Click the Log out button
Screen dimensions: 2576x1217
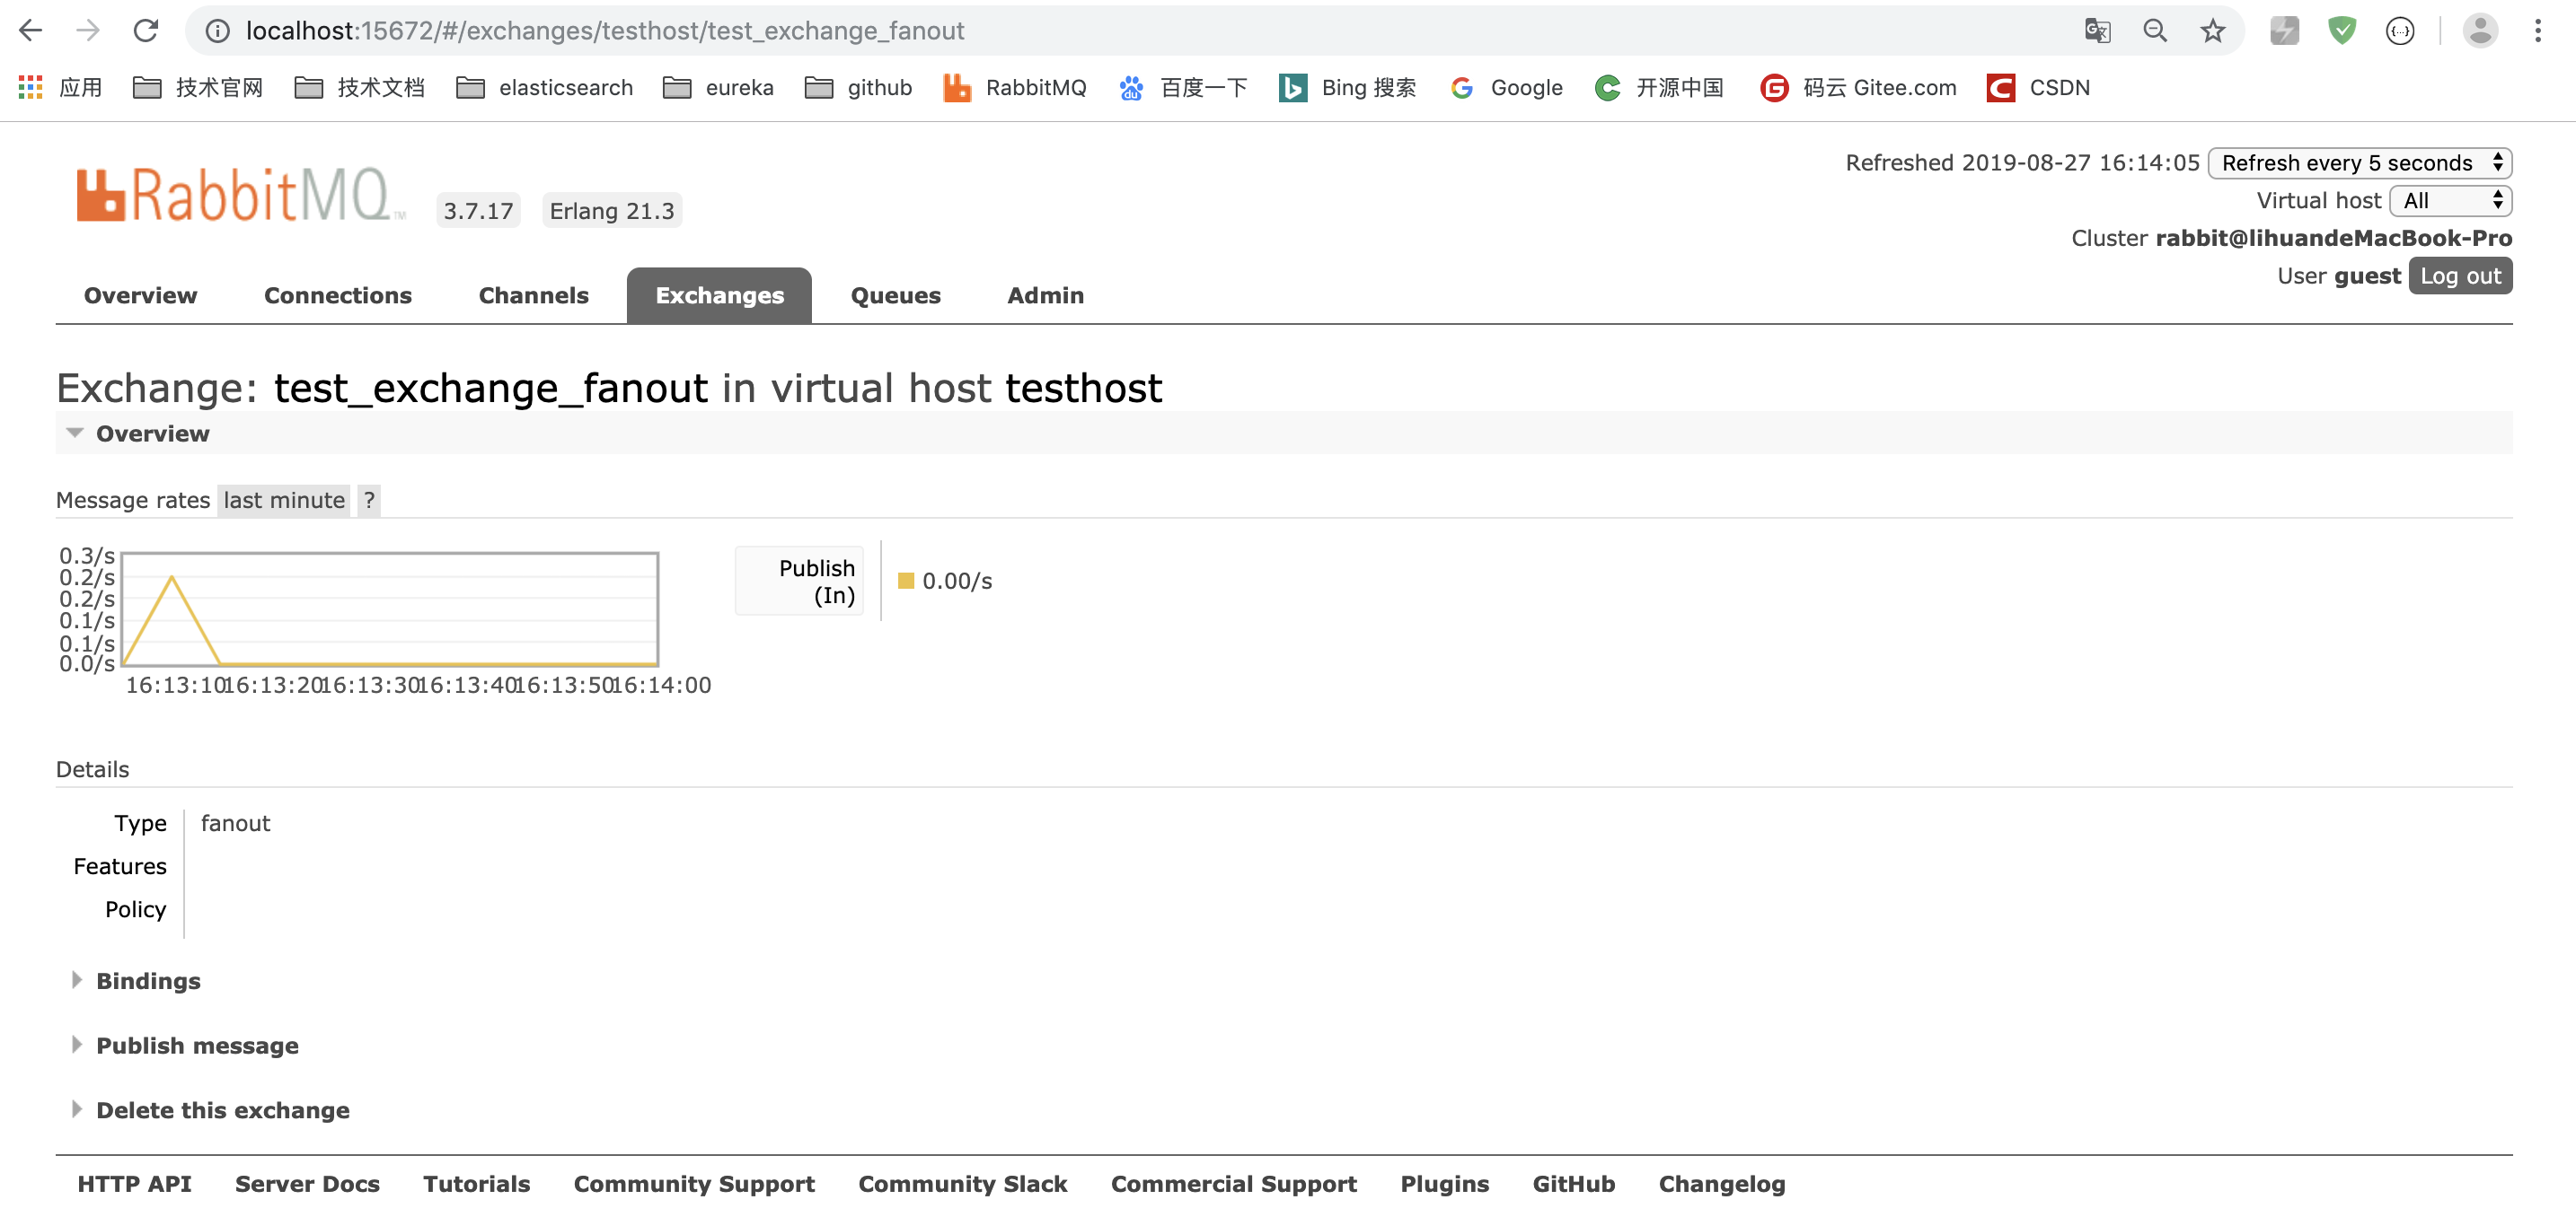coord(2460,276)
